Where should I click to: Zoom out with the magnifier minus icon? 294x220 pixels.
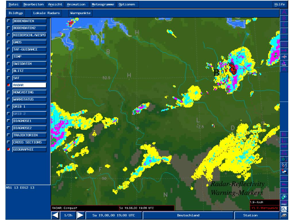[x=284, y=209]
